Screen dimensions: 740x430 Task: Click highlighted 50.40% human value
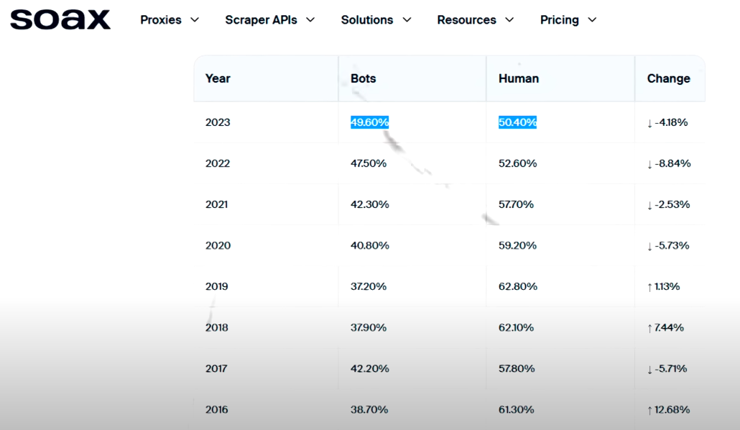tap(517, 122)
